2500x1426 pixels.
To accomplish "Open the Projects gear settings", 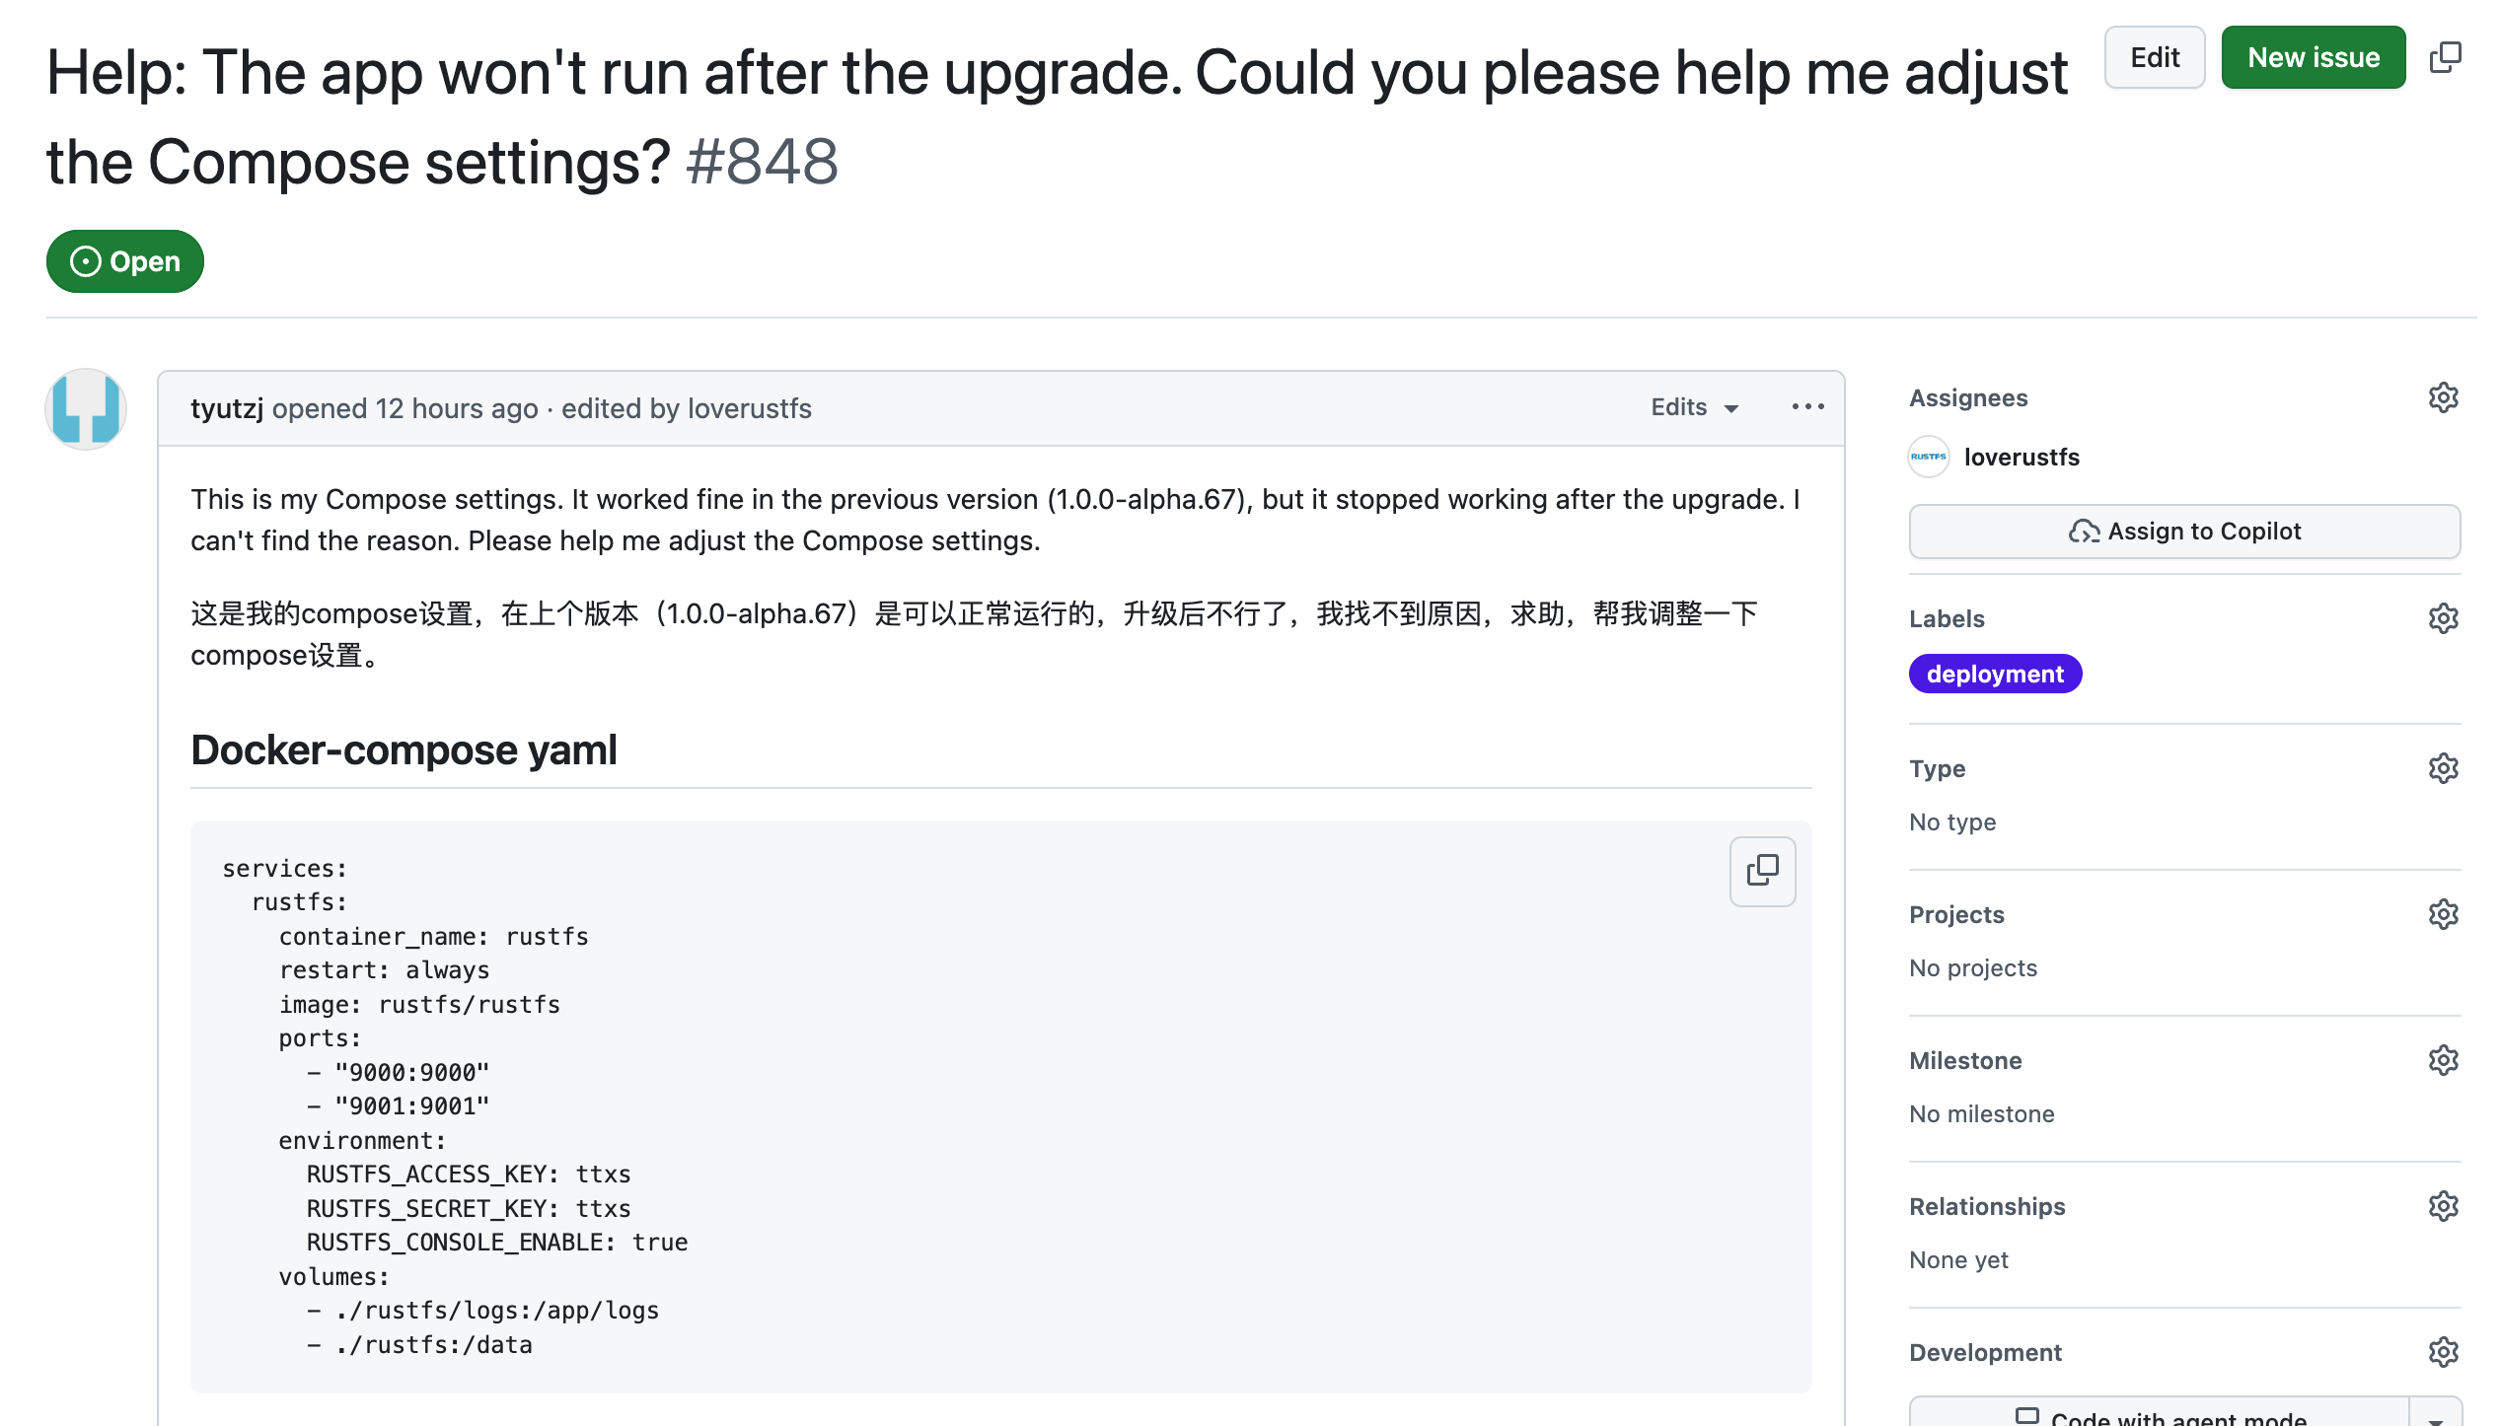I will coord(2443,914).
